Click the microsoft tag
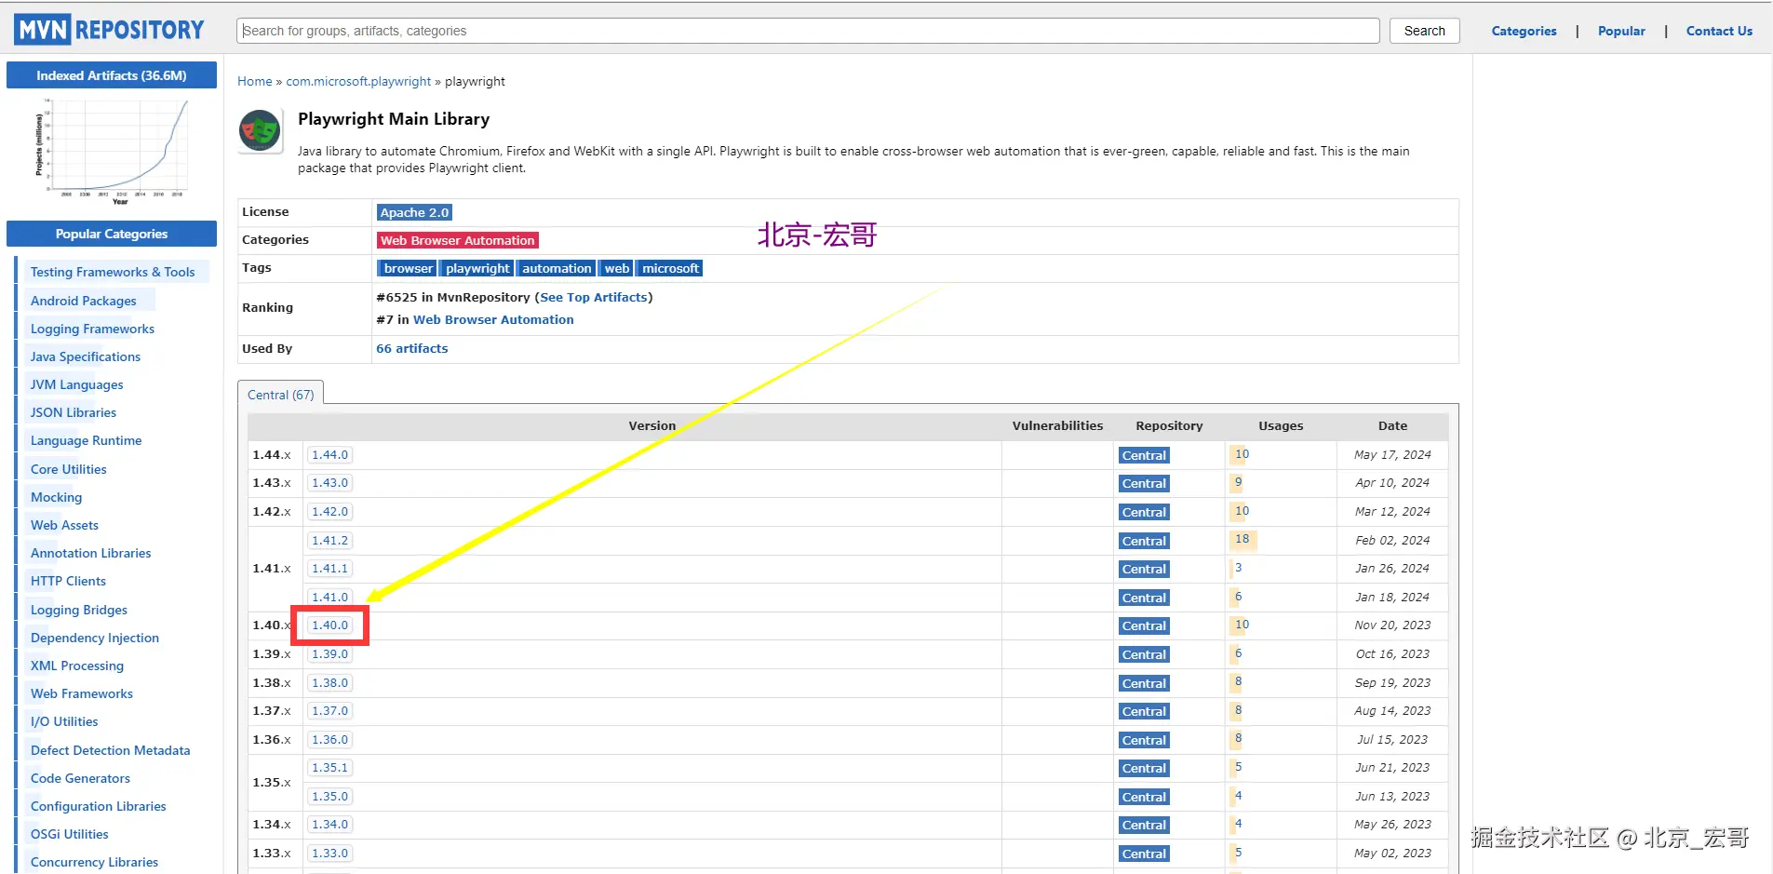Screen dimensions: 1773x874 tap(670, 268)
